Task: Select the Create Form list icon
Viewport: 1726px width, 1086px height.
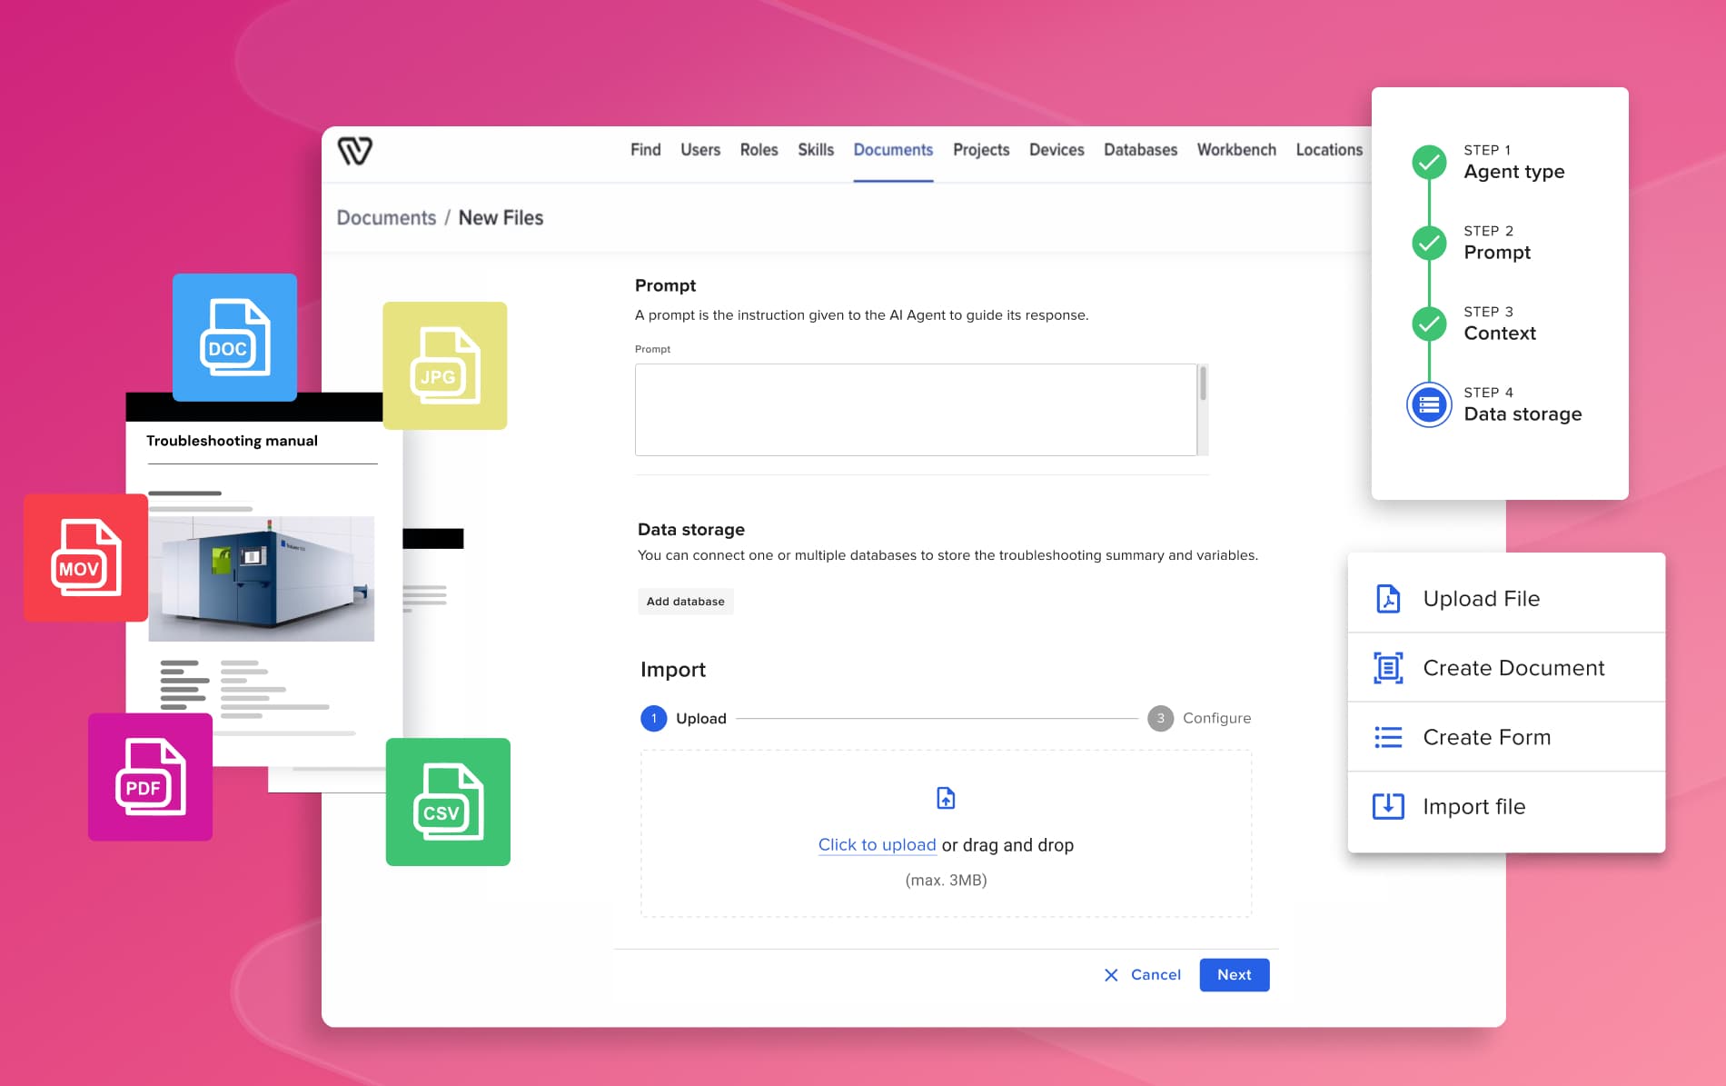Action: tap(1387, 737)
